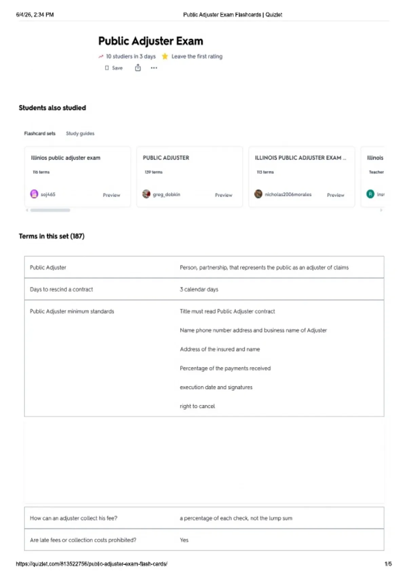Preview the Illinios public adjuster exam set

(x=112, y=195)
